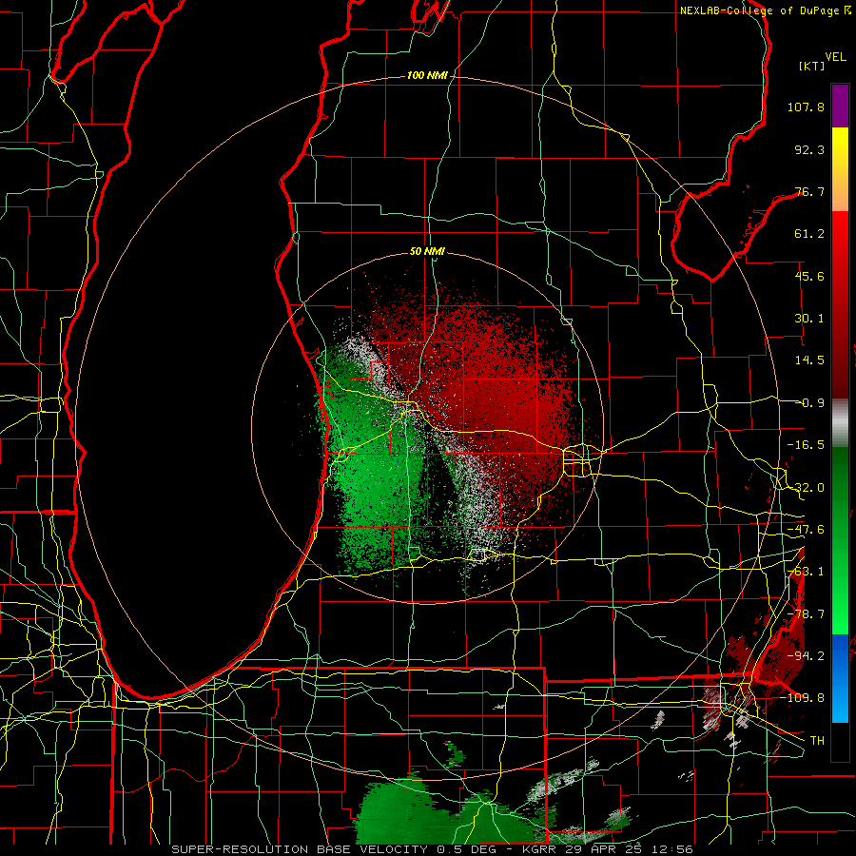Click the 45.6 legend value
The image size is (856, 856).
click(809, 276)
